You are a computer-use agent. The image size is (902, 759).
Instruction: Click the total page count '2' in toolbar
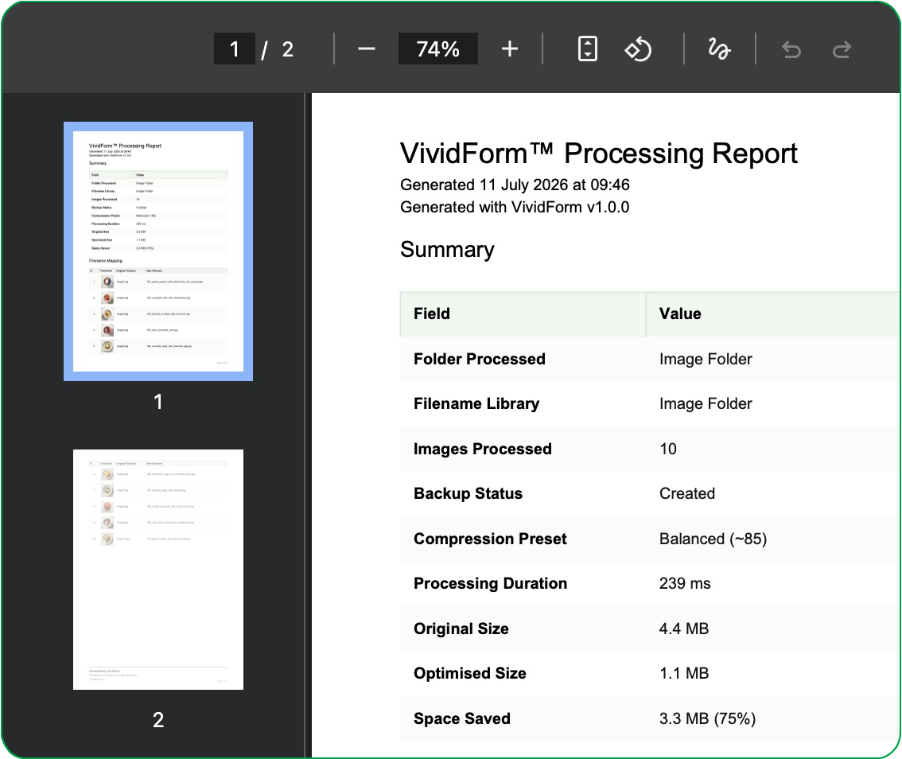288,49
